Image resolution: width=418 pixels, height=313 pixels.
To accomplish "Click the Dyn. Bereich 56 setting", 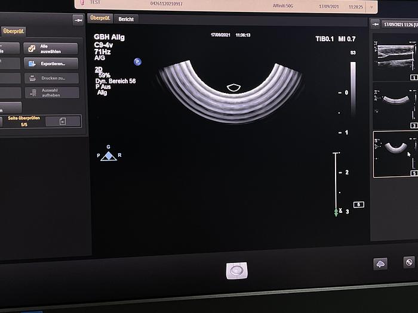I will tap(115, 81).
